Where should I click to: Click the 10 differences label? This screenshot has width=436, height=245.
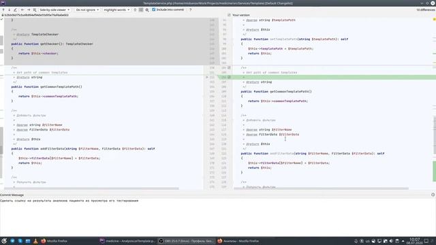click(425, 10)
